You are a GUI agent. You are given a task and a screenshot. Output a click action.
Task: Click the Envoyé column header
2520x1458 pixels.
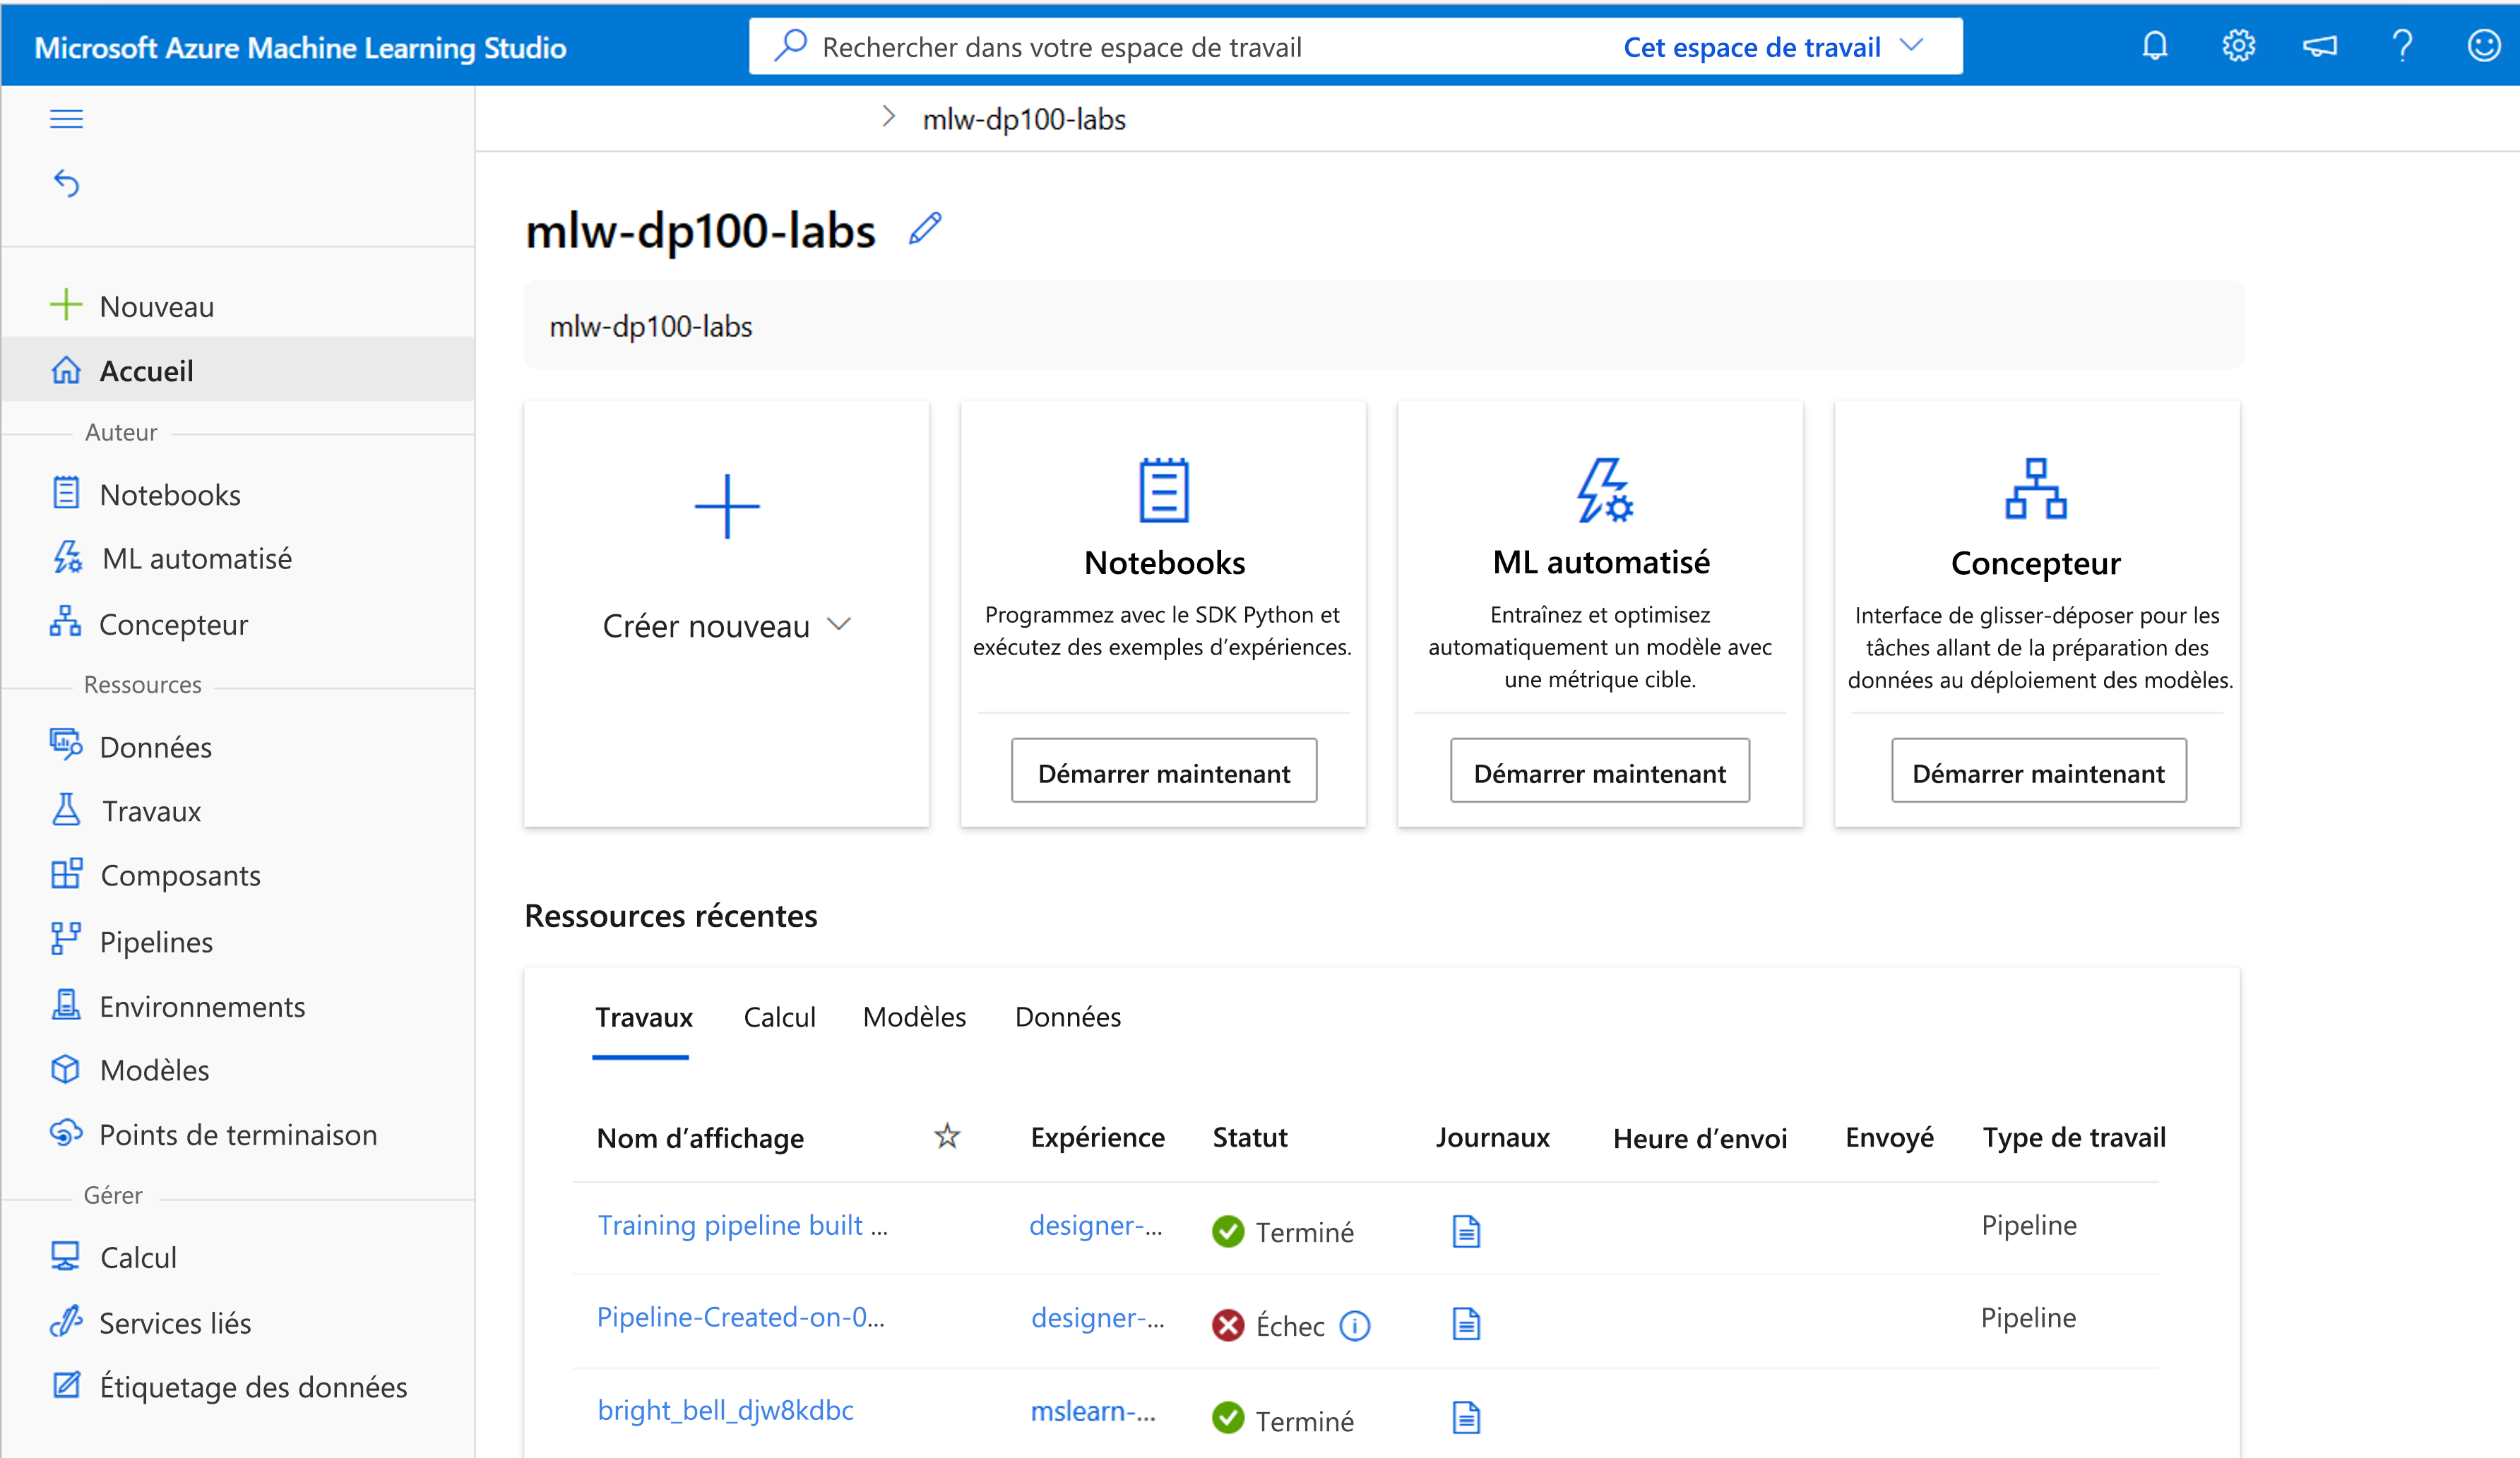tap(1889, 1137)
